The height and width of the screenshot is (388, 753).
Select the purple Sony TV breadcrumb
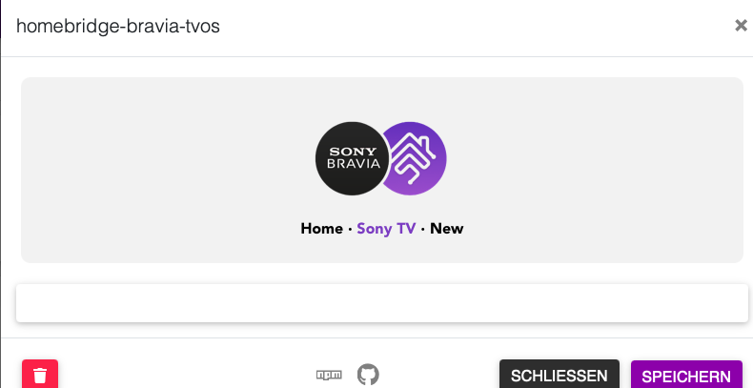pyautogui.click(x=386, y=229)
